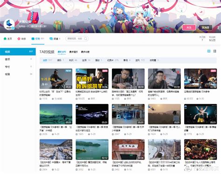Click the blue verification badge on the avatar
221x174 pixels.
pos(13,28)
